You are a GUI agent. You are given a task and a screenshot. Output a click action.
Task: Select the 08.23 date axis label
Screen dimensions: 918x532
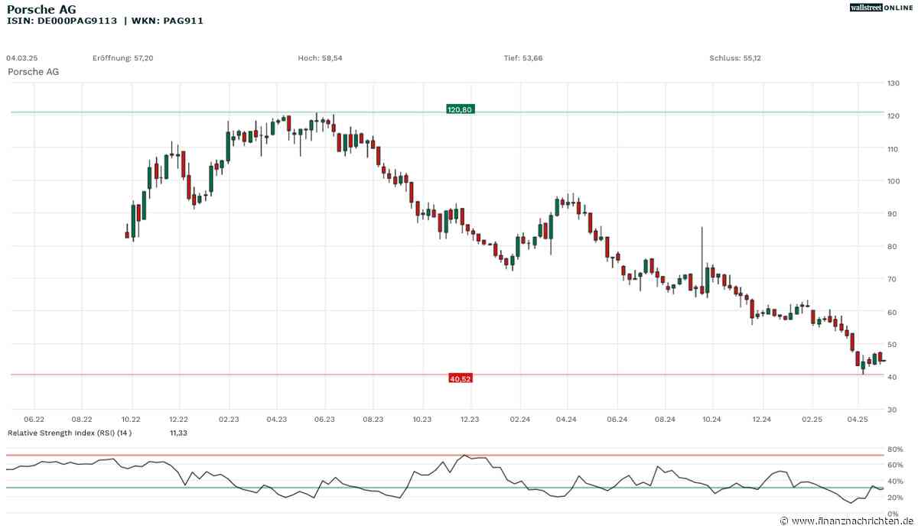coord(373,419)
